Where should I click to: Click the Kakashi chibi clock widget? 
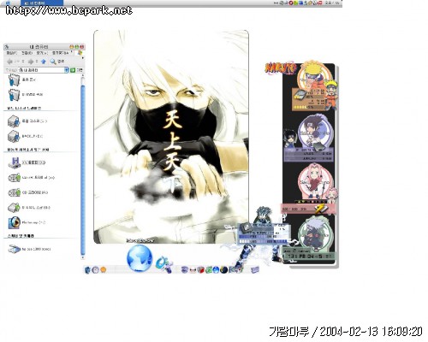click(310, 238)
